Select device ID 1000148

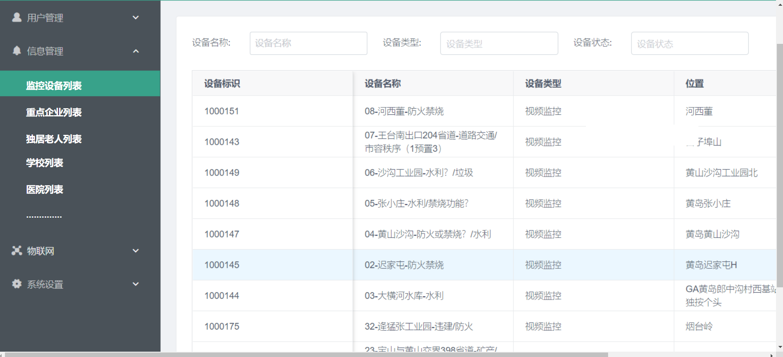point(222,203)
